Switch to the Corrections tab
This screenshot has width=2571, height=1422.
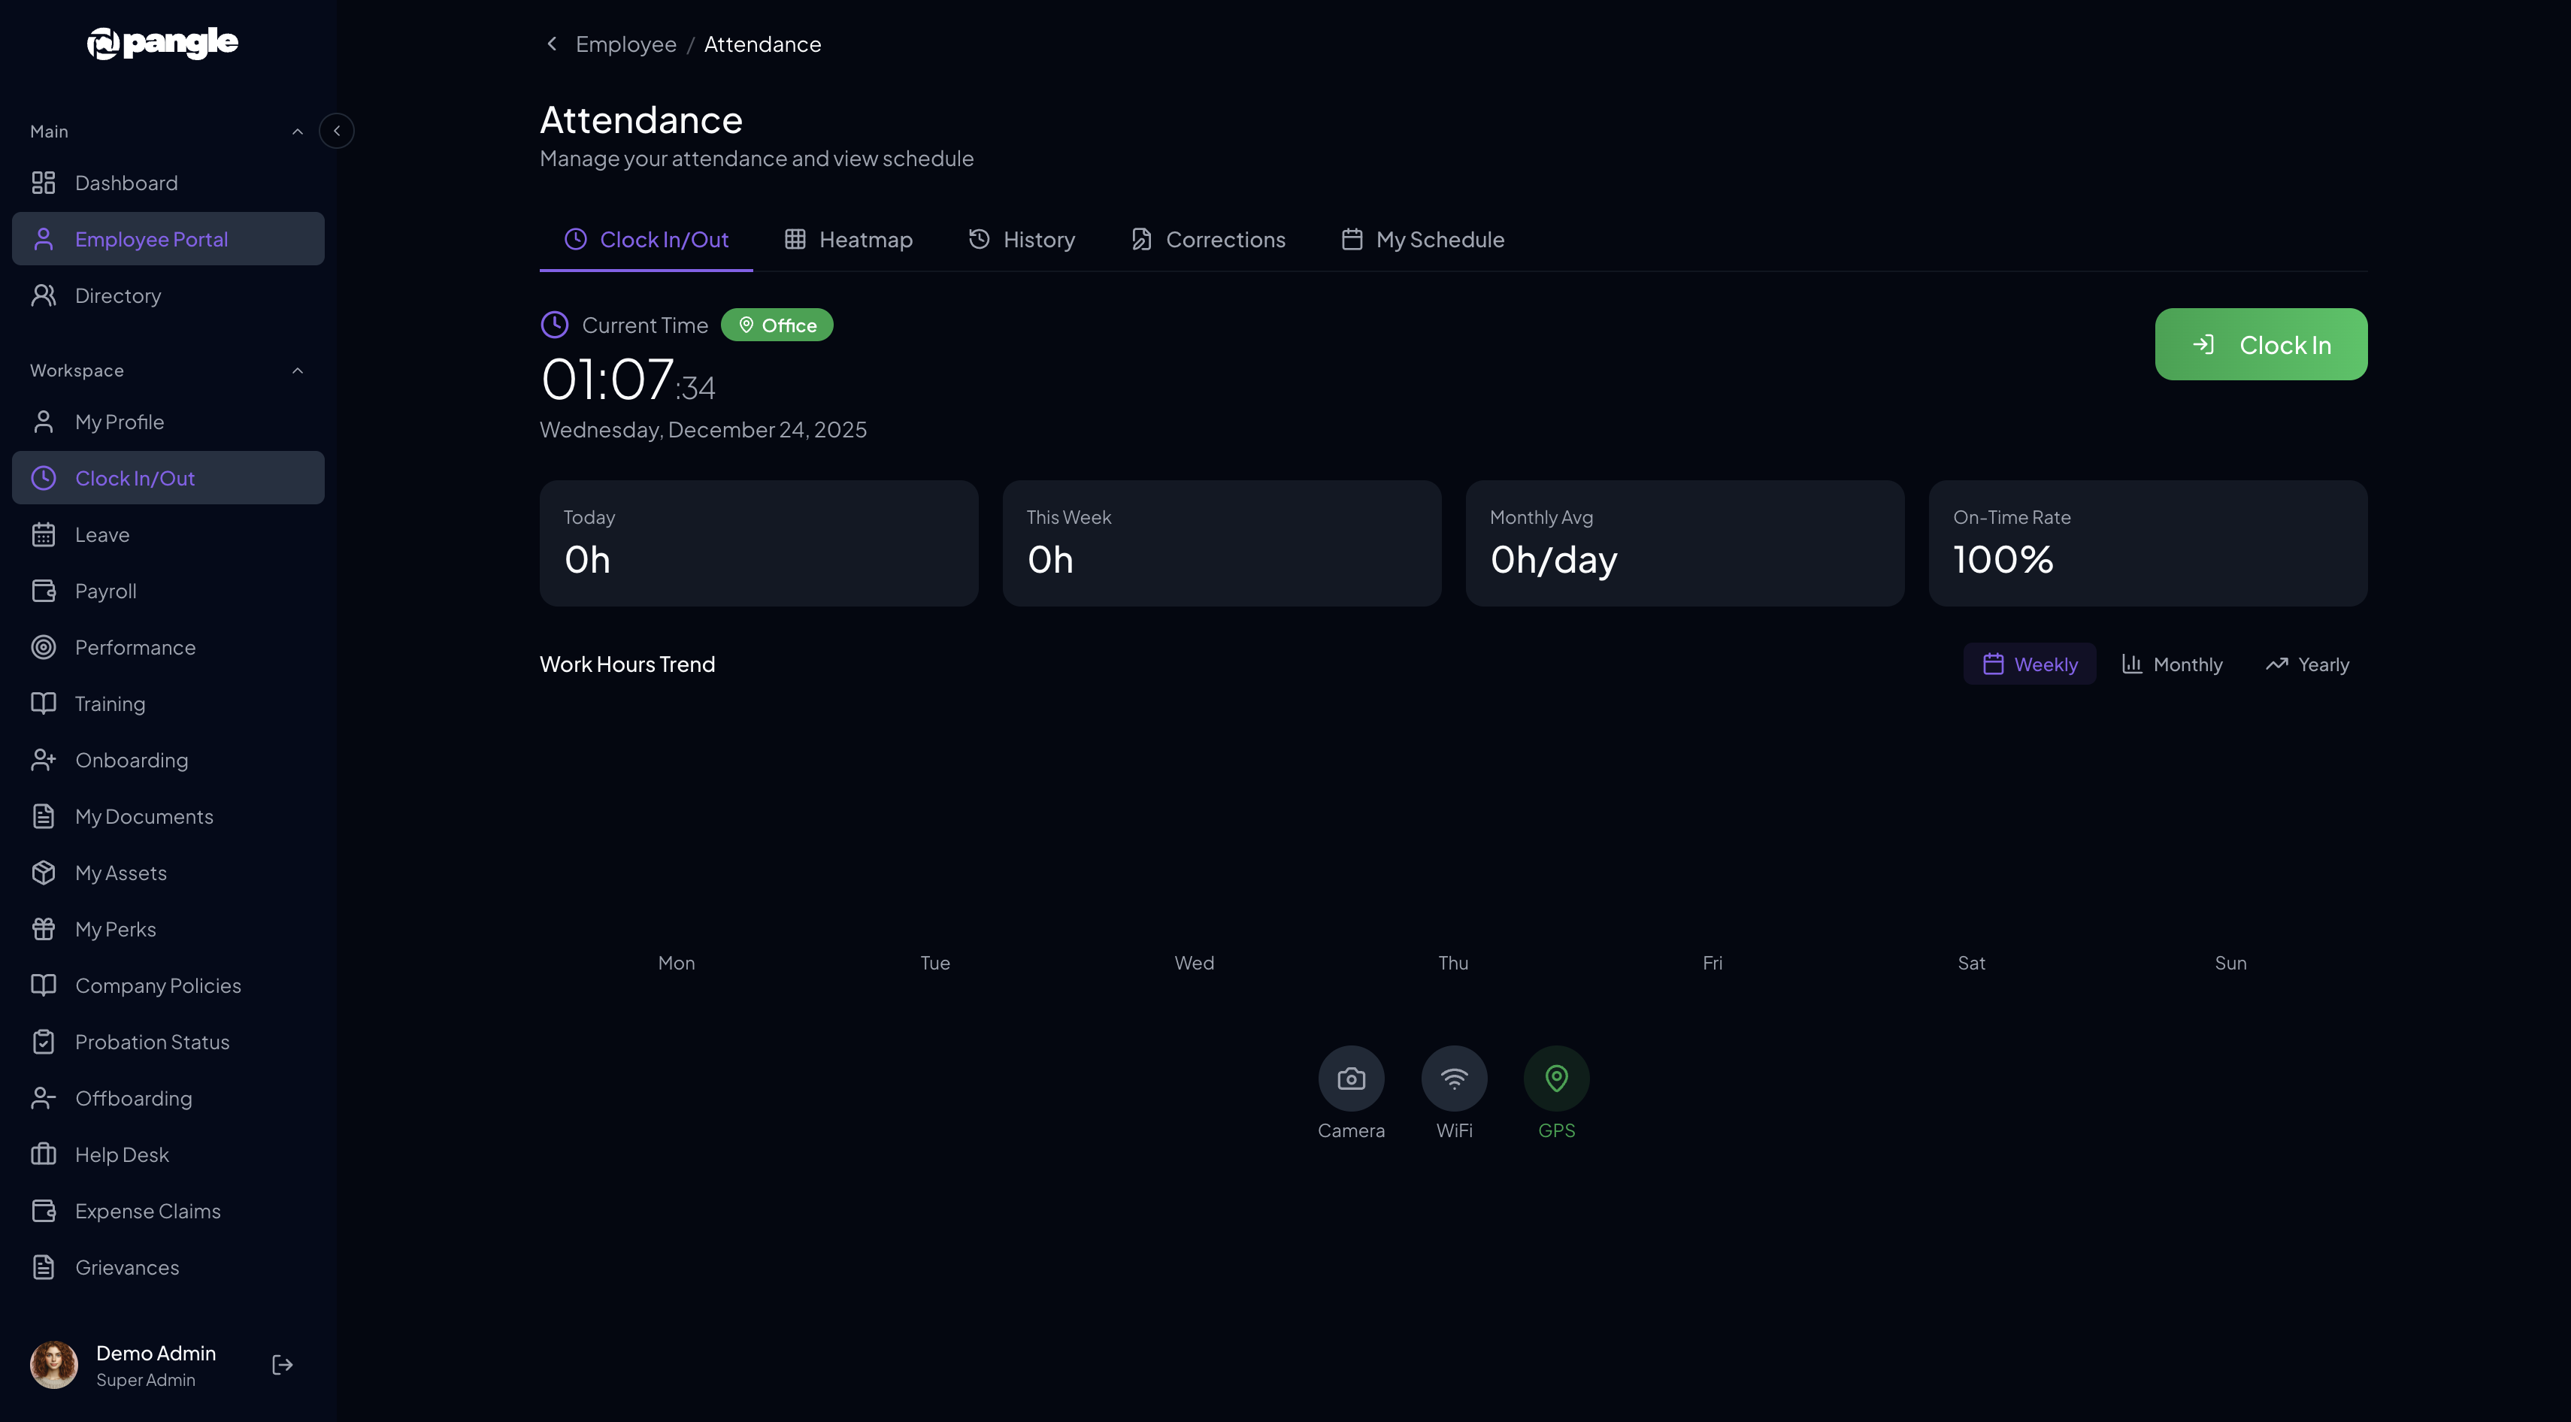pyautogui.click(x=1207, y=240)
